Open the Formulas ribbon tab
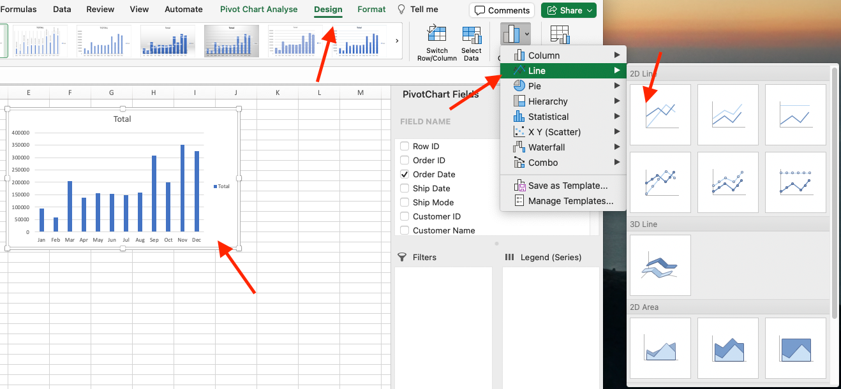The height and width of the screenshot is (389, 841). pos(19,10)
